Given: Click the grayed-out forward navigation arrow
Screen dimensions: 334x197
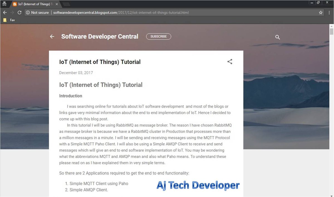Looking at the screenshot, I should pos(12,12).
